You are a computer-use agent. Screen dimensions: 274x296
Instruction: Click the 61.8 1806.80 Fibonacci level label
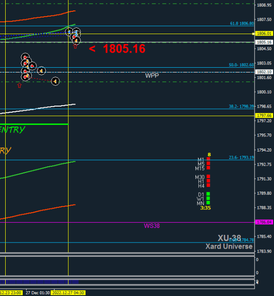click(242, 23)
